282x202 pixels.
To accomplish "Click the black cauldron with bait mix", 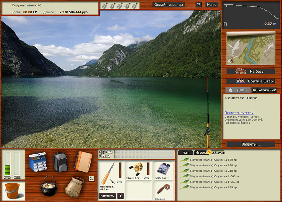I will click(49, 186).
